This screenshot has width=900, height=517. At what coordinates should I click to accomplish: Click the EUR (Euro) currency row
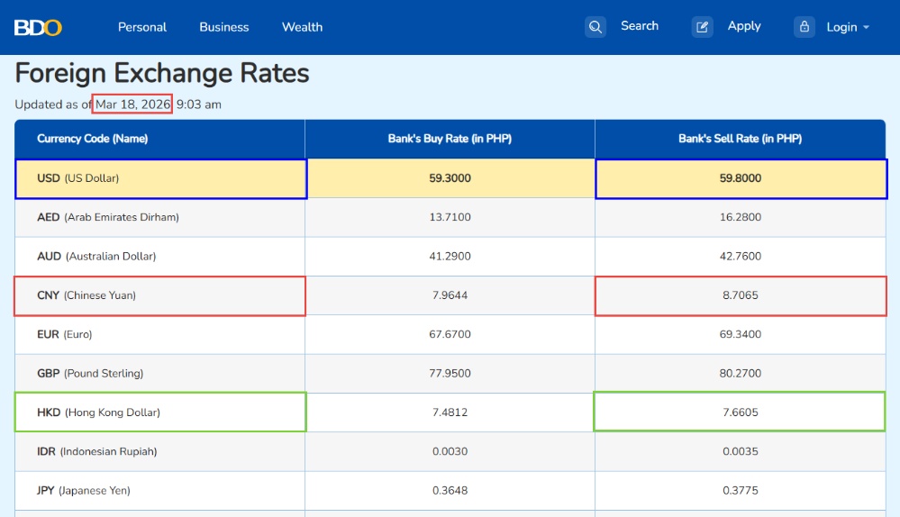65,334
